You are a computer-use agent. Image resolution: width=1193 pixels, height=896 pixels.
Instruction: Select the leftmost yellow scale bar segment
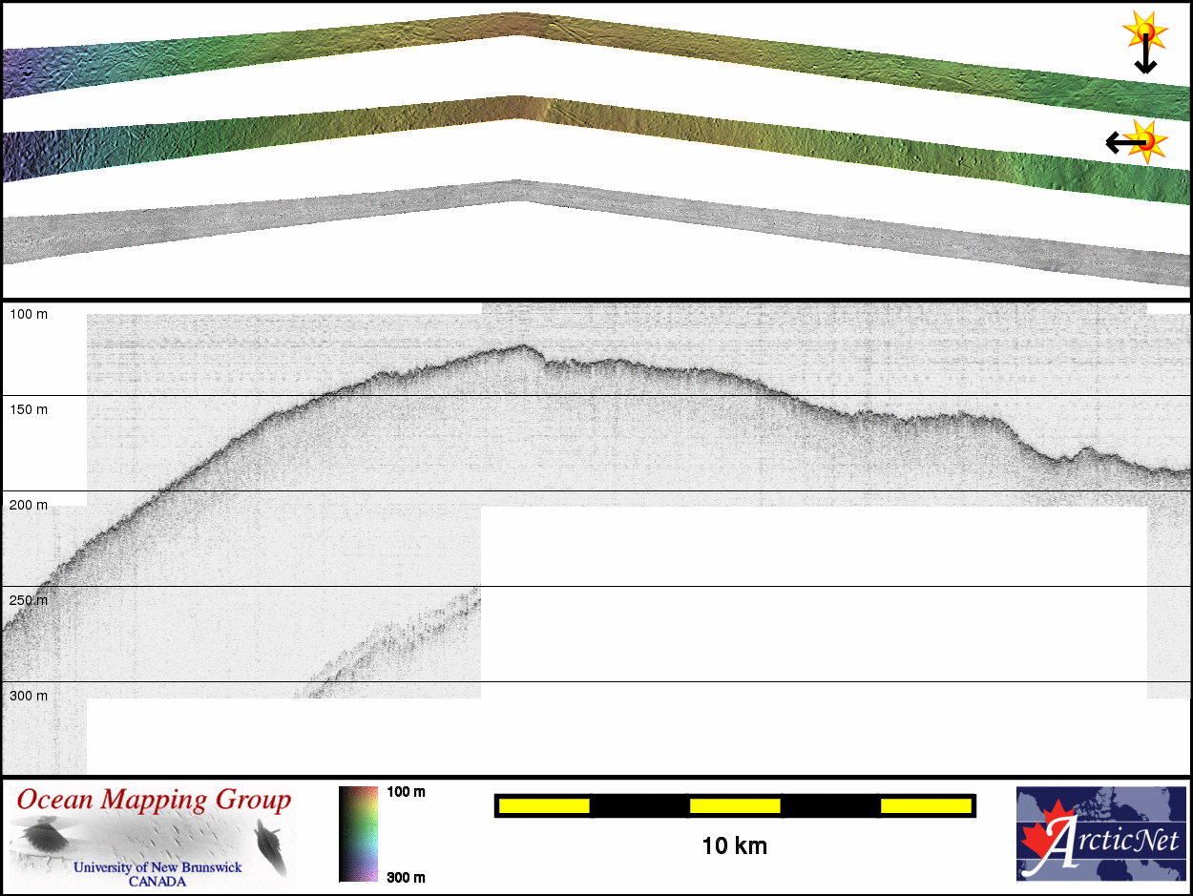click(x=544, y=806)
